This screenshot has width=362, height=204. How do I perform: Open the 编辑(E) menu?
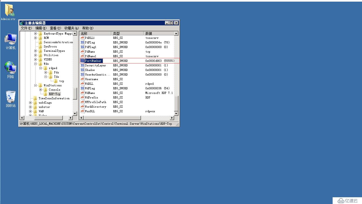click(41, 28)
